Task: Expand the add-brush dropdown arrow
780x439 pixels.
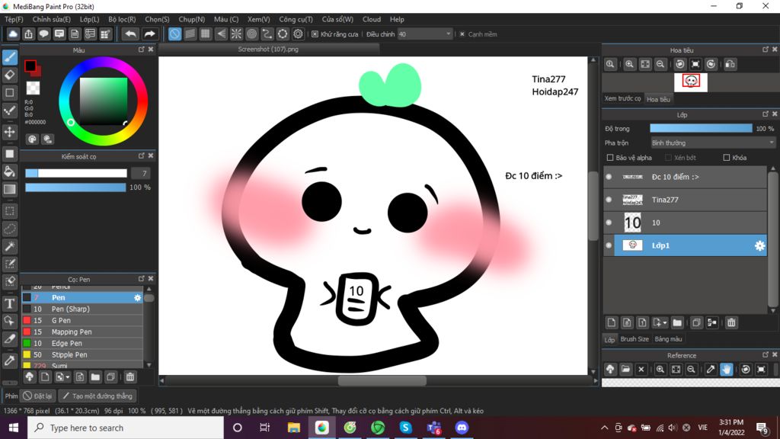Action: point(68,377)
